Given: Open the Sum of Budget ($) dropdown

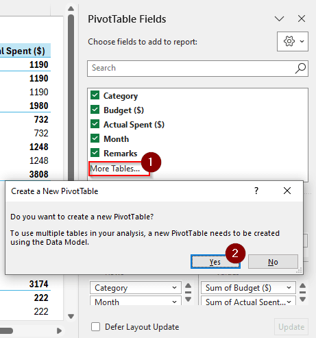Looking at the screenshot, I should point(289,288).
